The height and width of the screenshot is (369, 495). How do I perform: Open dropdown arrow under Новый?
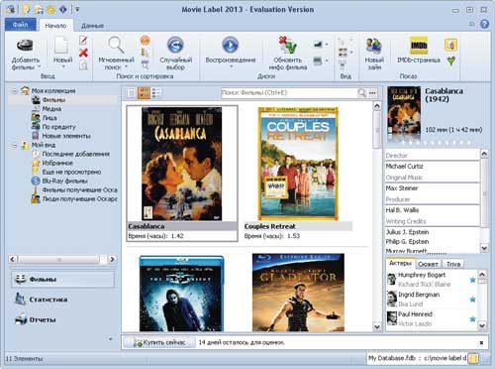(63, 67)
